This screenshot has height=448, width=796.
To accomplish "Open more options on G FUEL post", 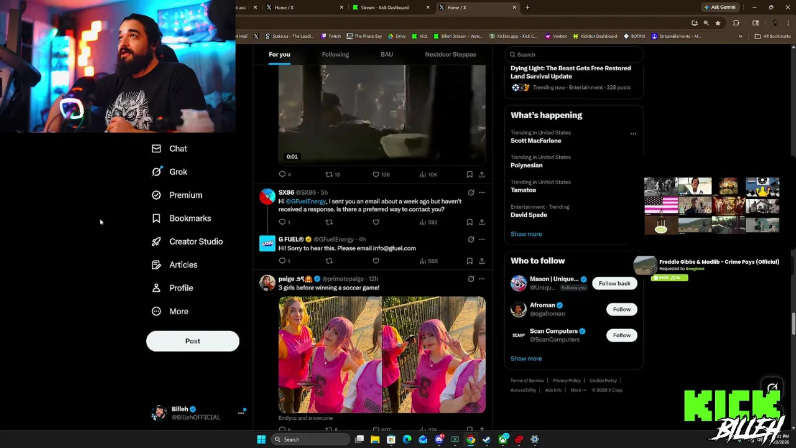I will coord(482,239).
